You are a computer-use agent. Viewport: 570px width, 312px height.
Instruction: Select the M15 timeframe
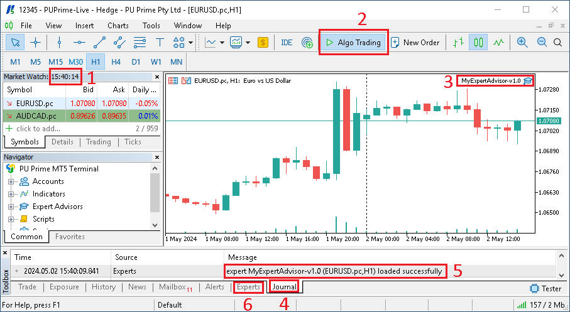point(55,62)
